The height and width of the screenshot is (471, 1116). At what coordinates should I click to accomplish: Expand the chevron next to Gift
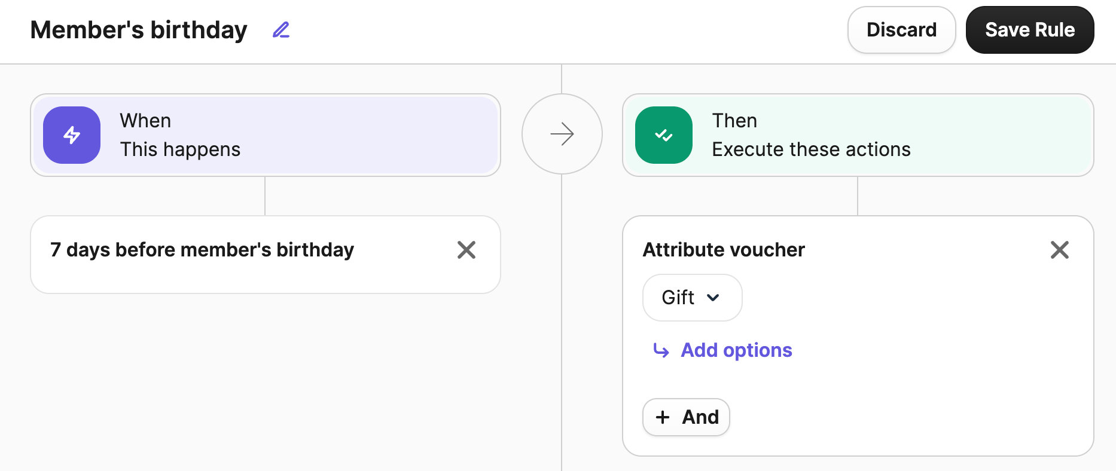[x=713, y=298]
